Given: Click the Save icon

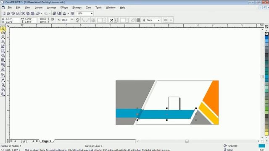Looking at the screenshot, I should (13, 13).
